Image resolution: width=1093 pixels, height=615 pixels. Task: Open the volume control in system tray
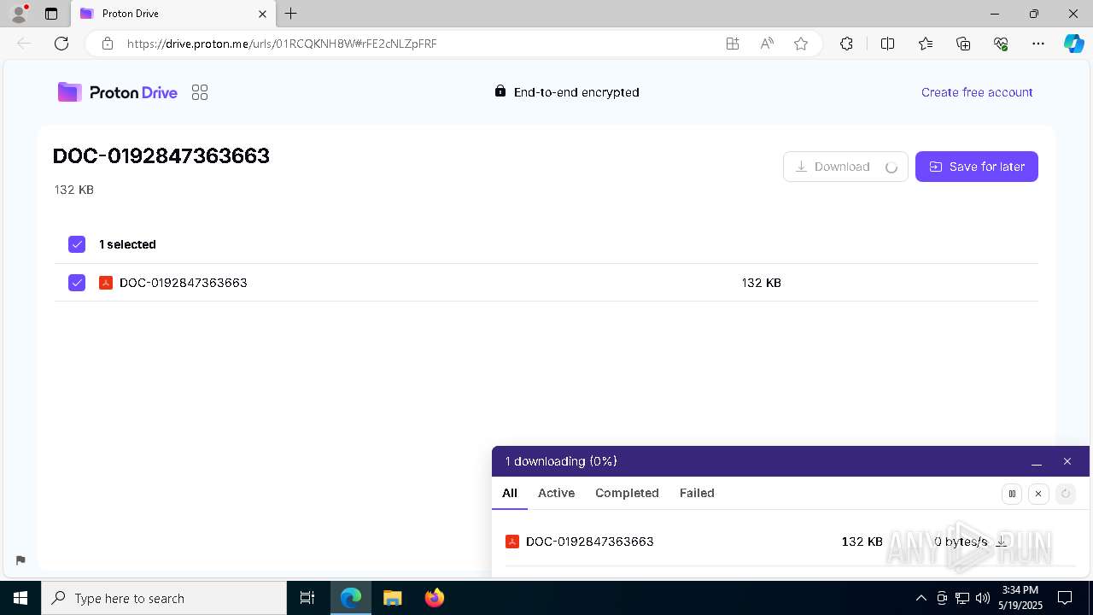(983, 598)
